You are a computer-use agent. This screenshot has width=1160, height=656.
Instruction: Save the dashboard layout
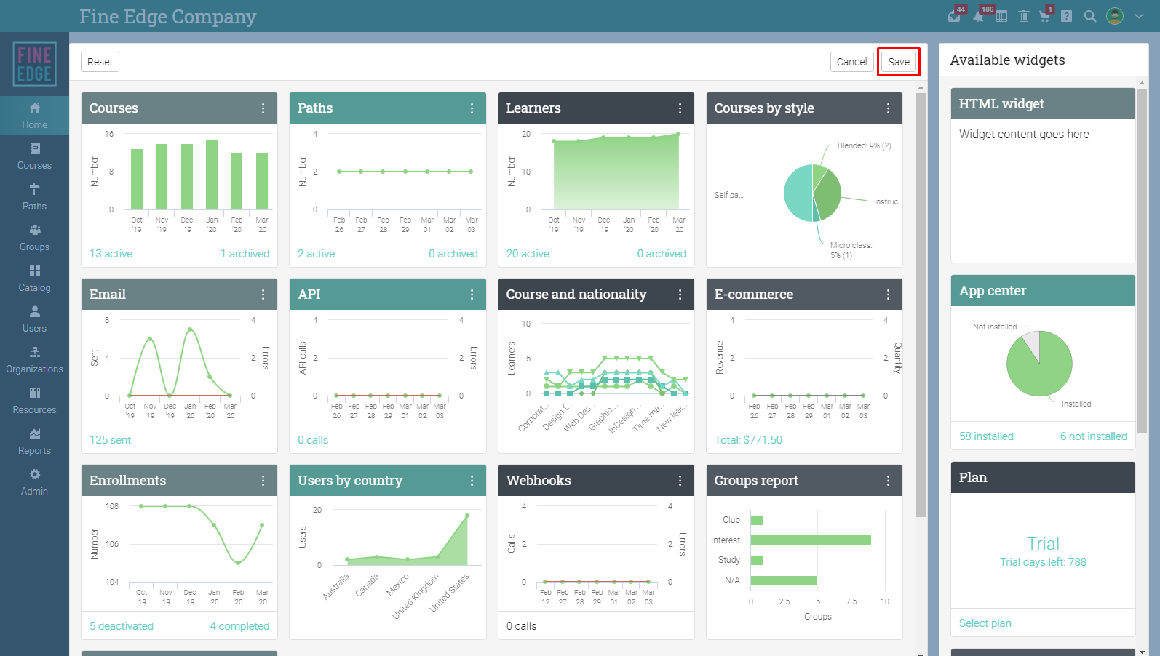click(x=899, y=62)
